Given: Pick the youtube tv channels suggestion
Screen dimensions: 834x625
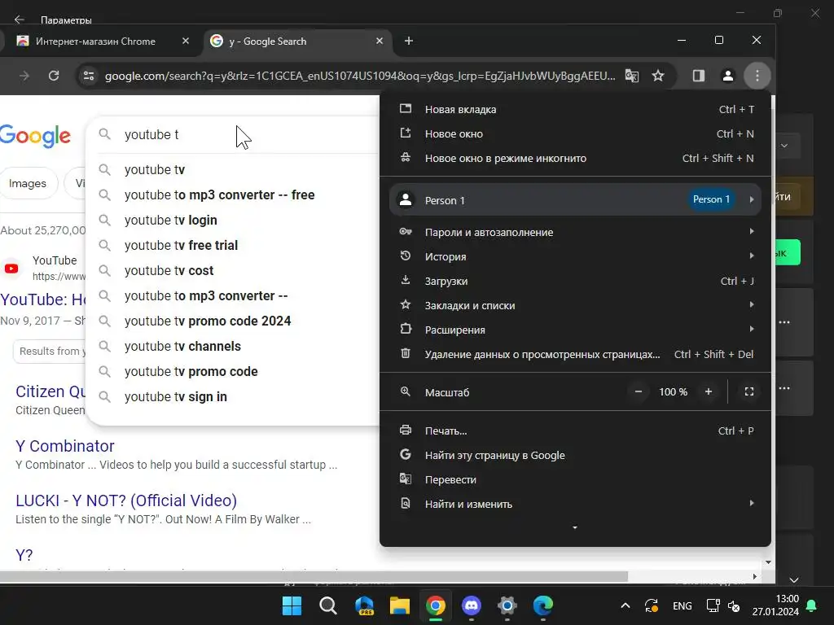Looking at the screenshot, I should click(234, 347).
